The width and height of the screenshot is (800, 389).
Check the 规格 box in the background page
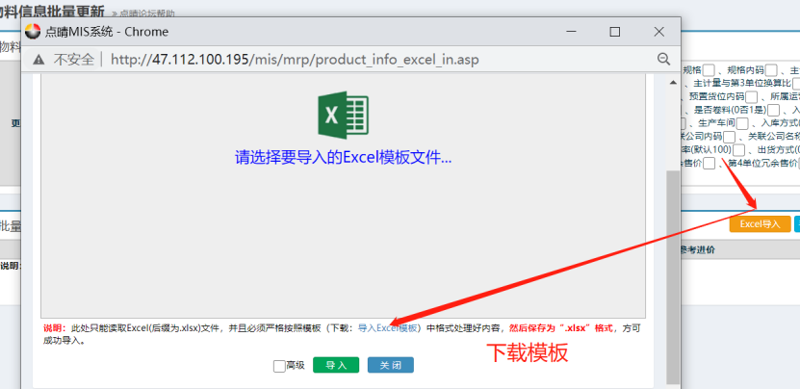click(709, 70)
